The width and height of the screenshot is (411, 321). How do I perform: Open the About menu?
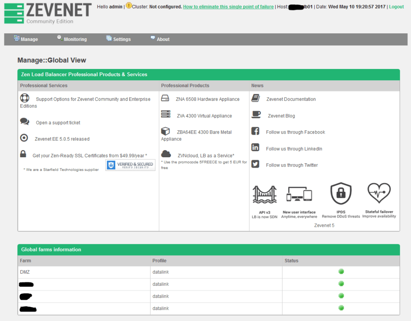point(160,39)
